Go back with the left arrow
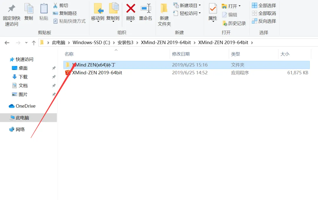The width and height of the screenshot is (318, 200). (x=7, y=42)
